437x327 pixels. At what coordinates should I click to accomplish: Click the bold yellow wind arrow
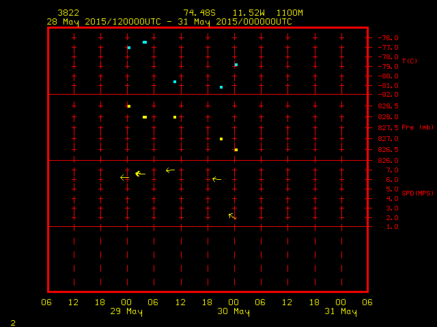pos(140,174)
